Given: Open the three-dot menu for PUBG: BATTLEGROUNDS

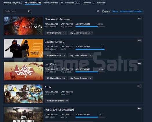Looking at the screenshot, I should tap(139, 109).
